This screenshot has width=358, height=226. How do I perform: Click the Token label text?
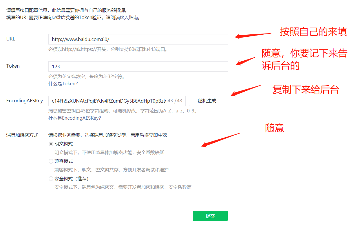click(13, 66)
